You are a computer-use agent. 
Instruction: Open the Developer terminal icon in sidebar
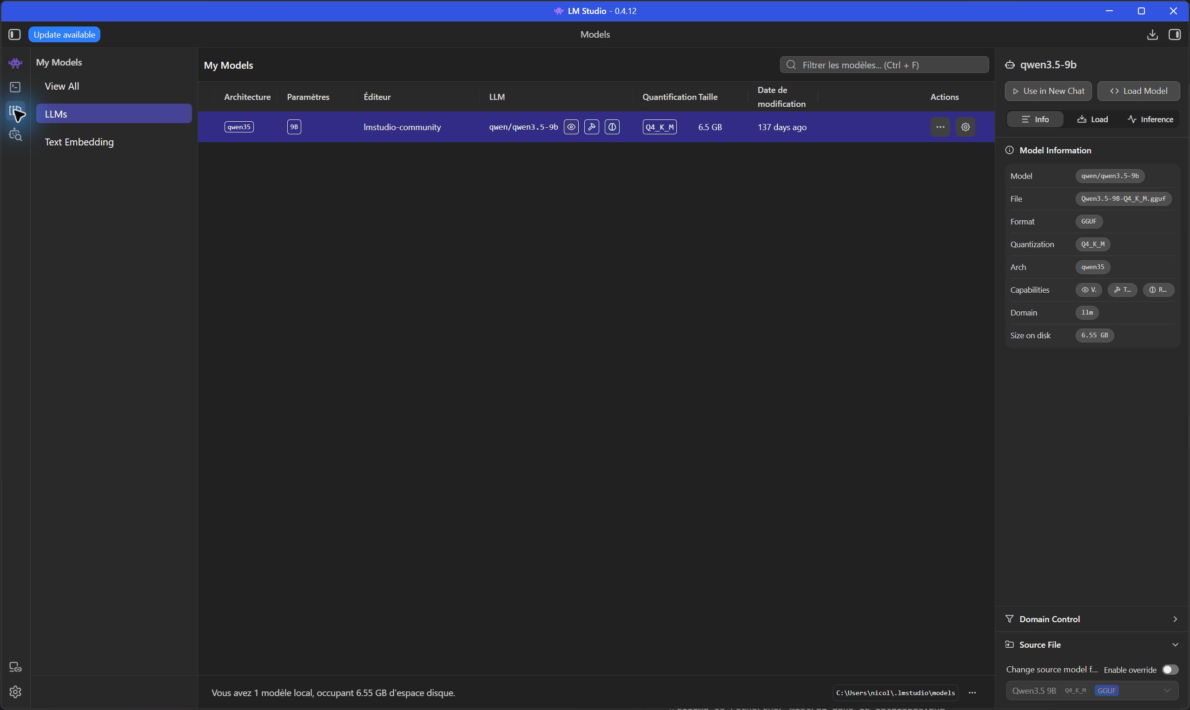[x=15, y=87]
